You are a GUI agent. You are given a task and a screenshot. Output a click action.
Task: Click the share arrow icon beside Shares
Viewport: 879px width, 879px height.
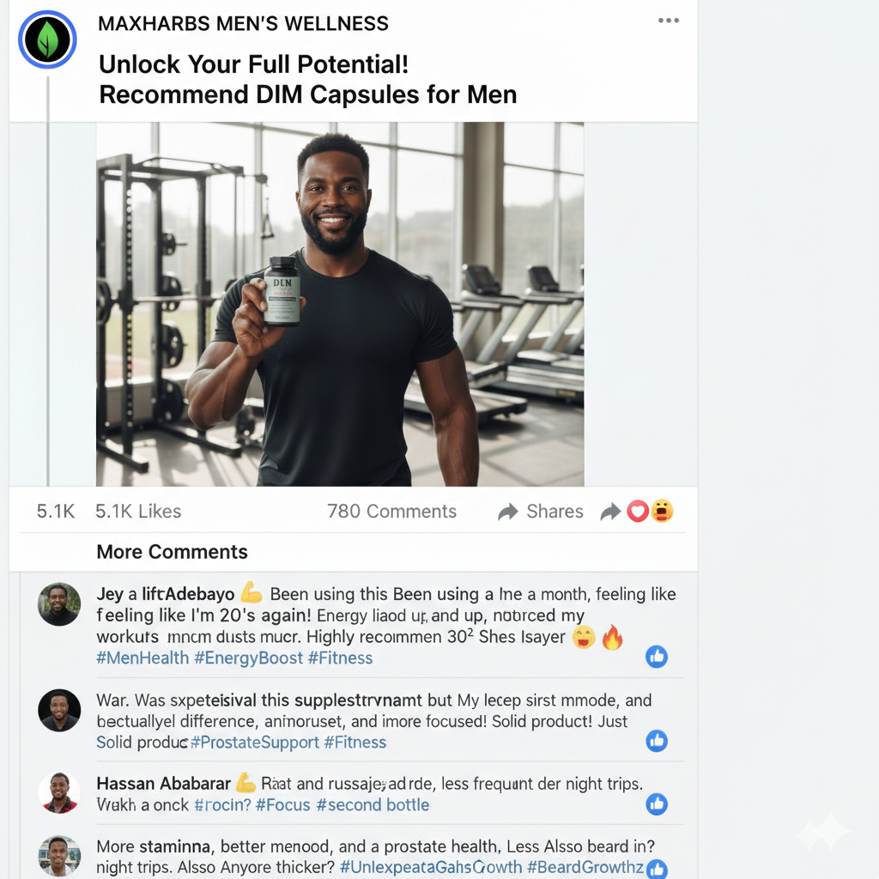(508, 512)
